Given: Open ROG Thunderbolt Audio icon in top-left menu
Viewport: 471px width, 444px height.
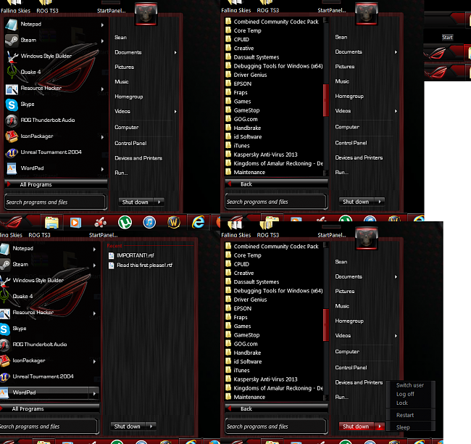Looking at the screenshot, I should 12,120.
